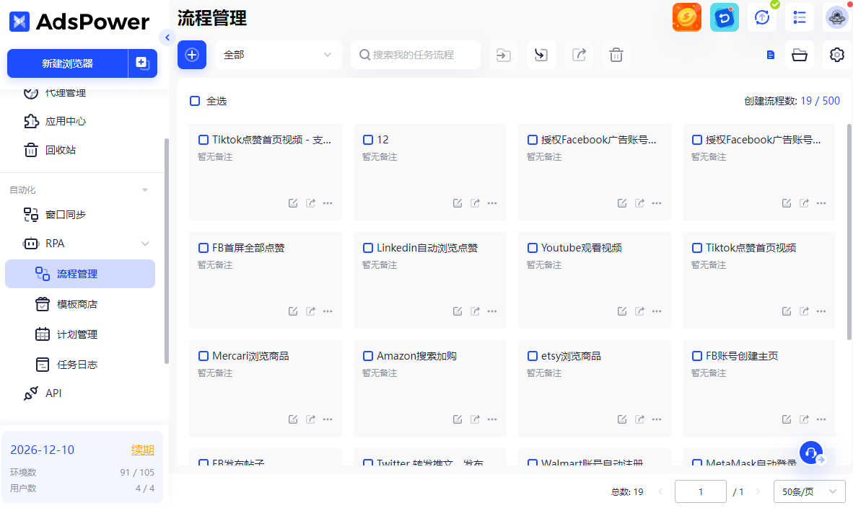This screenshot has height=508, width=853.
Task: Open the settings gear icon
Action: [836, 55]
